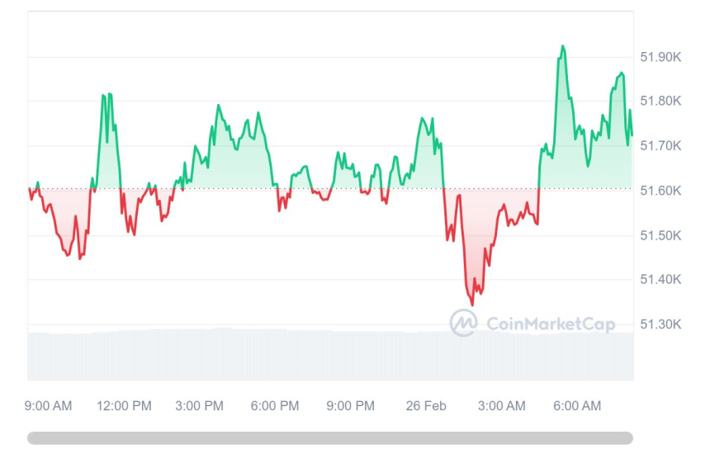This screenshot has width=710, height=473.
Task: Click the highest green peak of the price line
Action: (563, 46)
